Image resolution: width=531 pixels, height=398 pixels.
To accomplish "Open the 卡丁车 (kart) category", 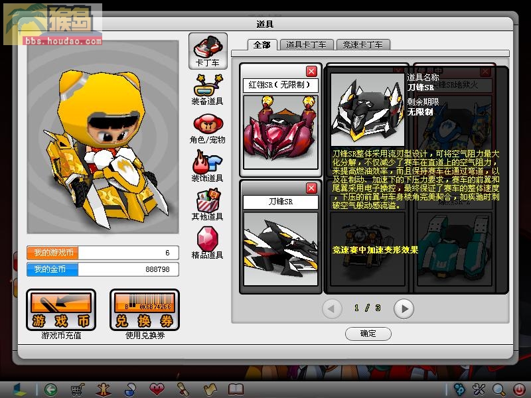I will coord(208,51).
